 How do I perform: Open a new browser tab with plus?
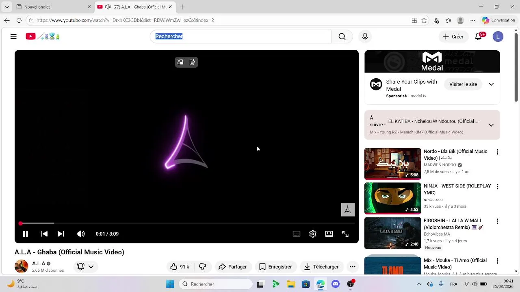[182, 7]
